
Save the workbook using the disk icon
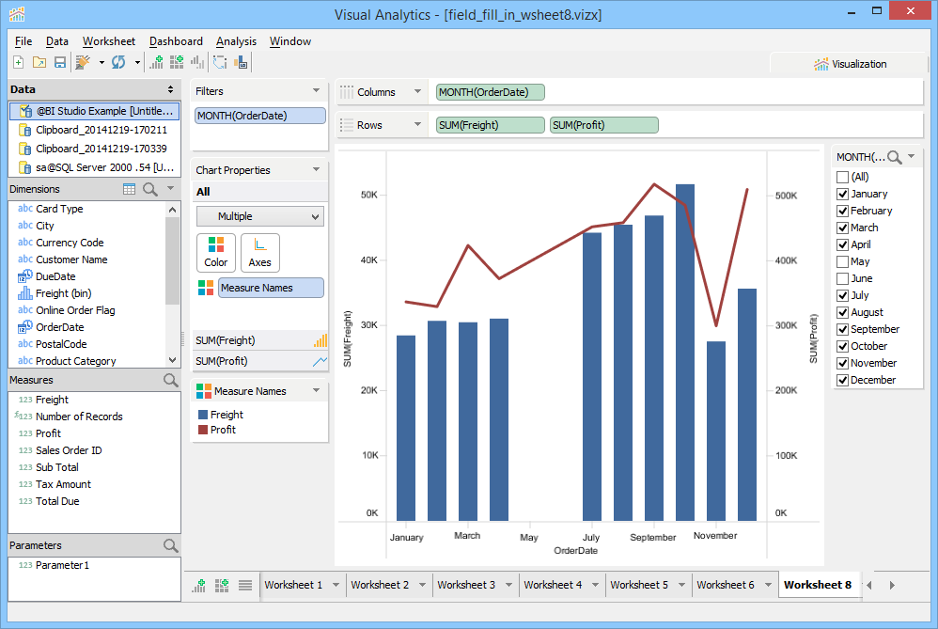[60, 62]
